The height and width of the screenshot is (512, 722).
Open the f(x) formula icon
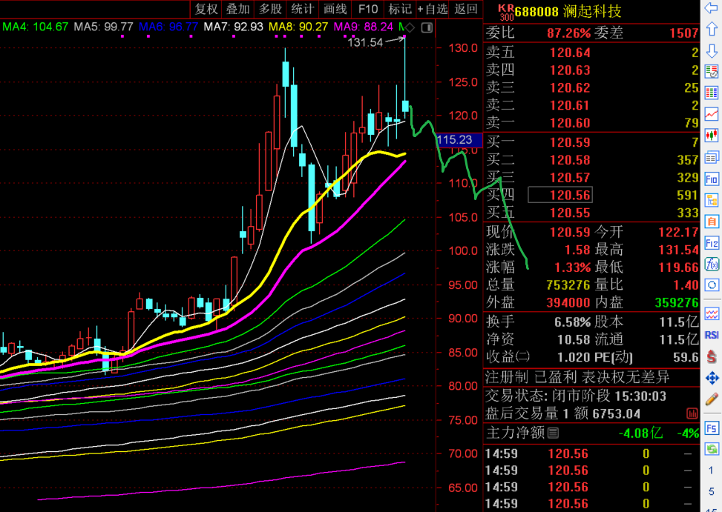712,265
